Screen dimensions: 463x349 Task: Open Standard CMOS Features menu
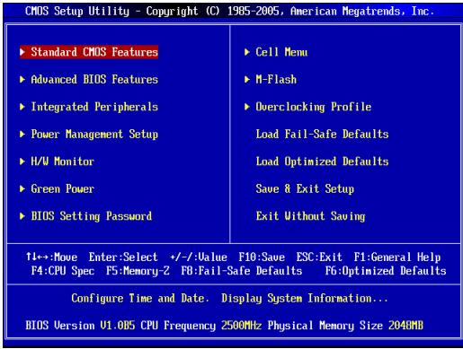(89, 52)
